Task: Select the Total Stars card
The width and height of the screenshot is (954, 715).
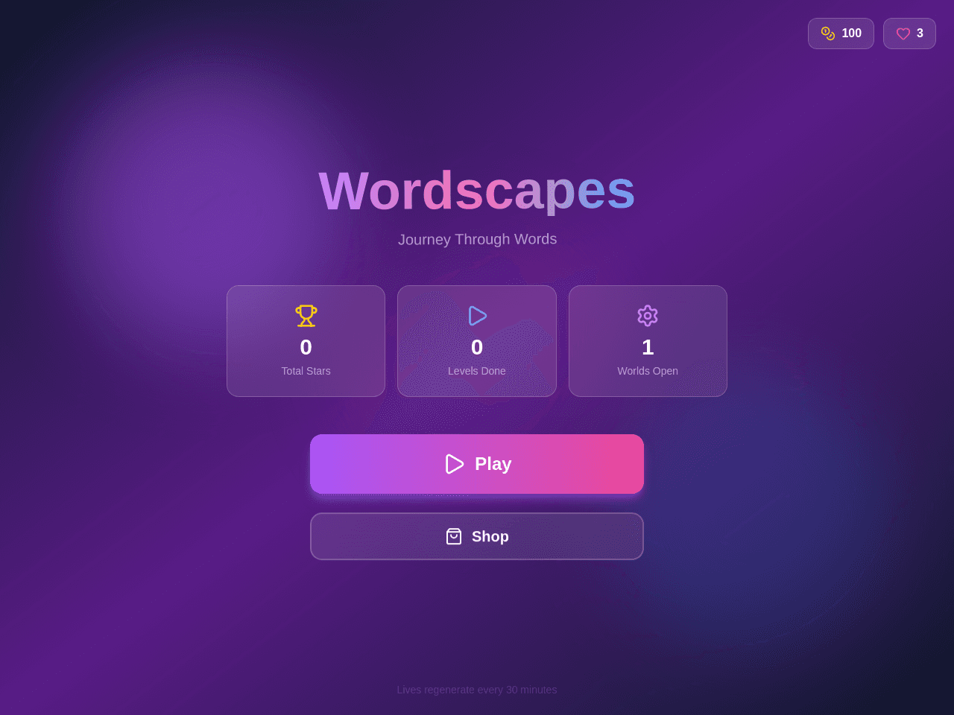Action: click(x=306, y=341)
